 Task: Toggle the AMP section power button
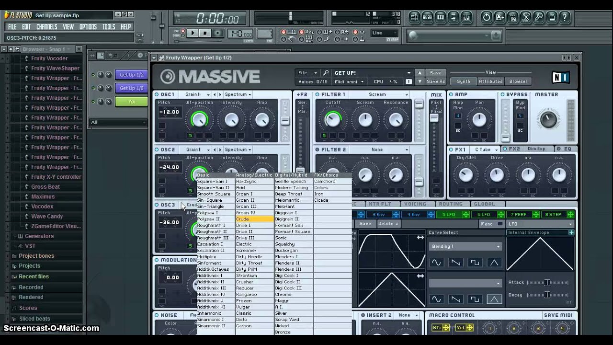coord(451,94)
